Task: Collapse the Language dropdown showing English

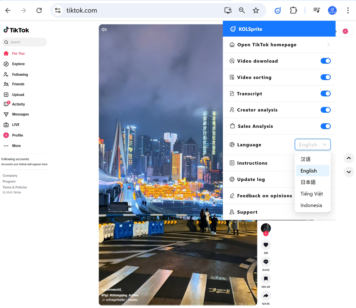Action: pos(313,145)
